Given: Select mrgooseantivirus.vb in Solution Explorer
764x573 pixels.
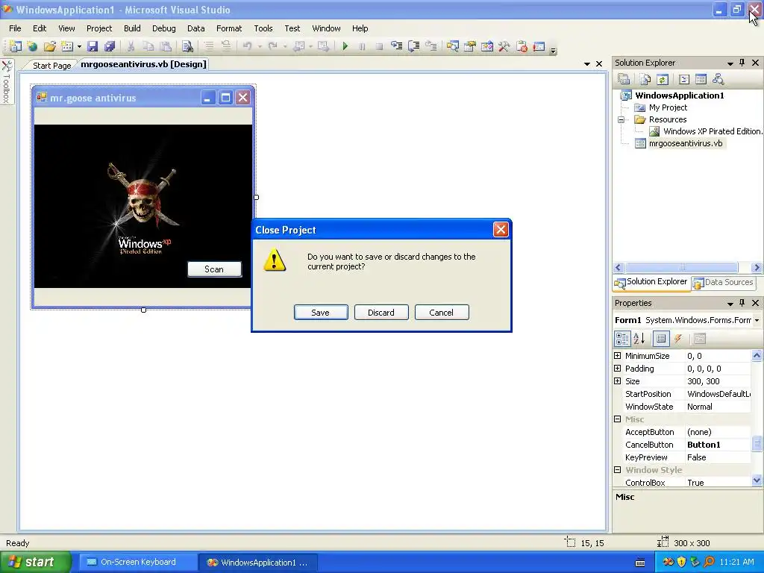Looking at the screenshot, I should [685, 143].
